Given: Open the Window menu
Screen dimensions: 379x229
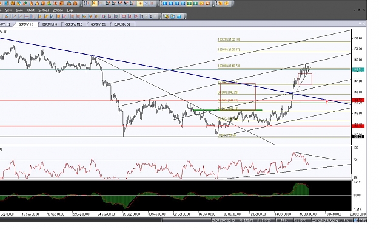Looking at the screenshot, I should coord(58,10).
